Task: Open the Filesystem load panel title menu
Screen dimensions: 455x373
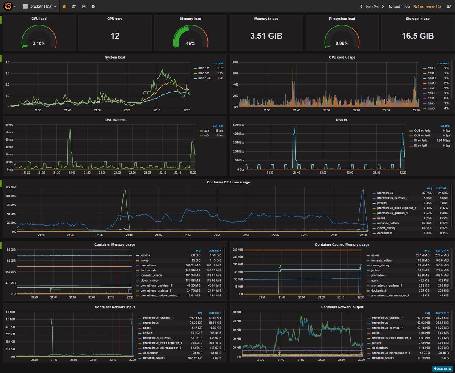Action: [342, 19]
